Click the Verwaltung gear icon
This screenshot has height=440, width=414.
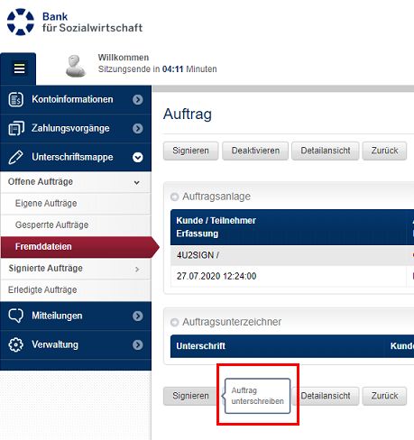[x=15, y=344]
